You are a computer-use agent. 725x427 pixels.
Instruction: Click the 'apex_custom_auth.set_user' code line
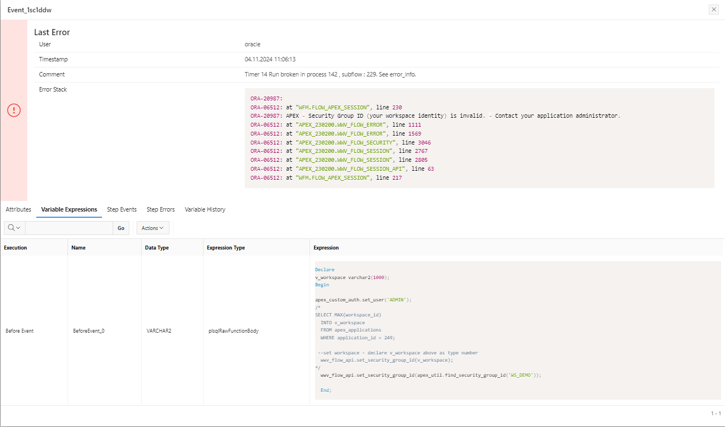point(364,300)
